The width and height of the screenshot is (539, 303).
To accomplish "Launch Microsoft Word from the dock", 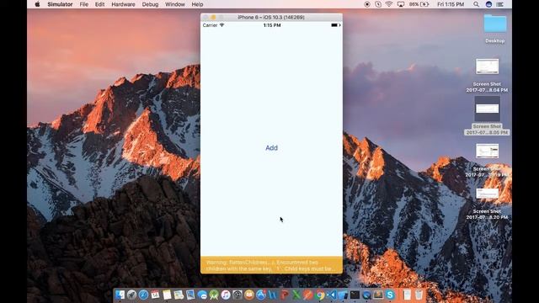I will click(273, 295).
